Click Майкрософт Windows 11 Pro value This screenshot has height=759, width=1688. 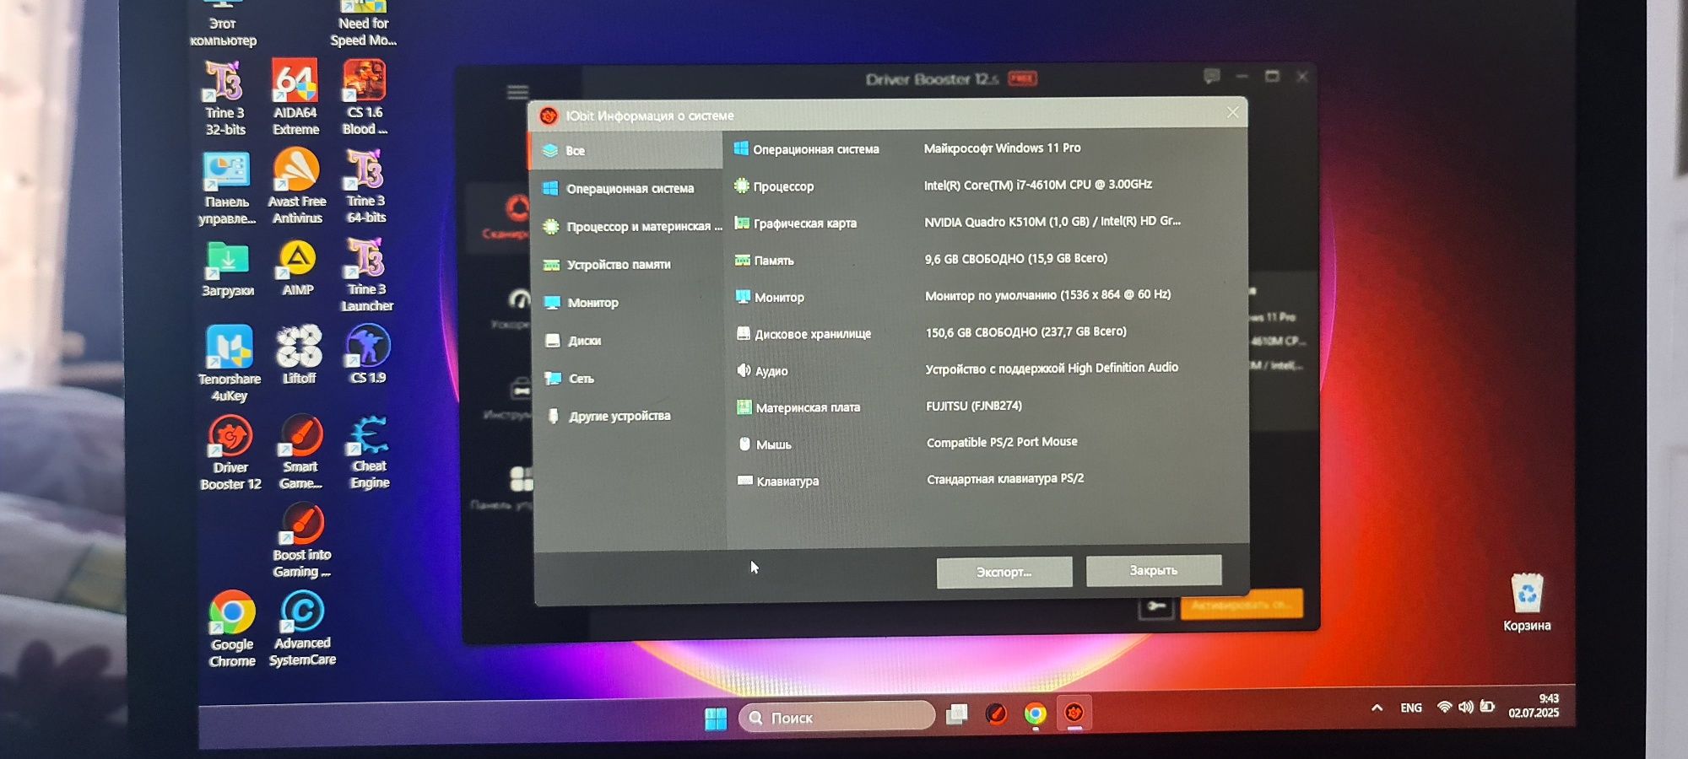(x=1002, y=148)
